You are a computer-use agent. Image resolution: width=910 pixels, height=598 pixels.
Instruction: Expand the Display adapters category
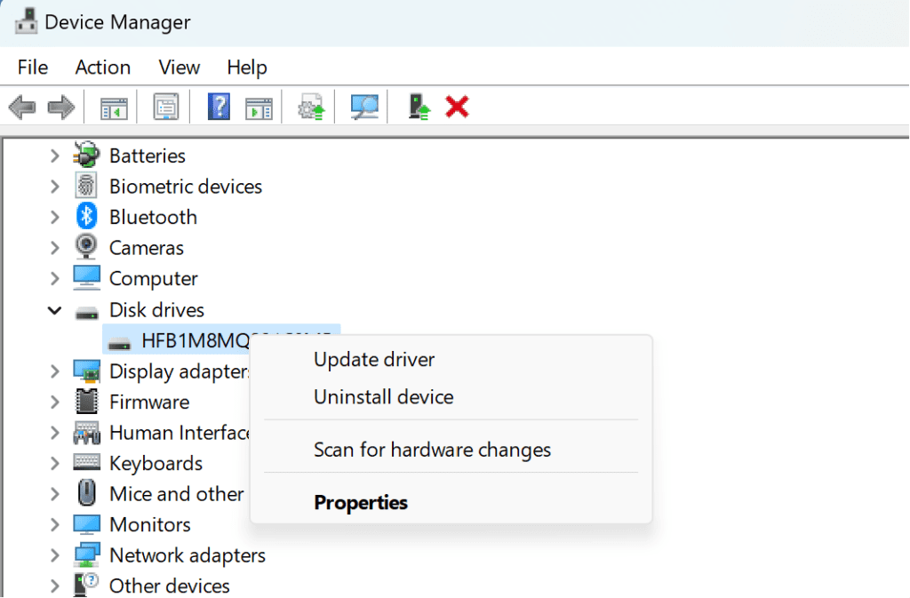point(54,371)
